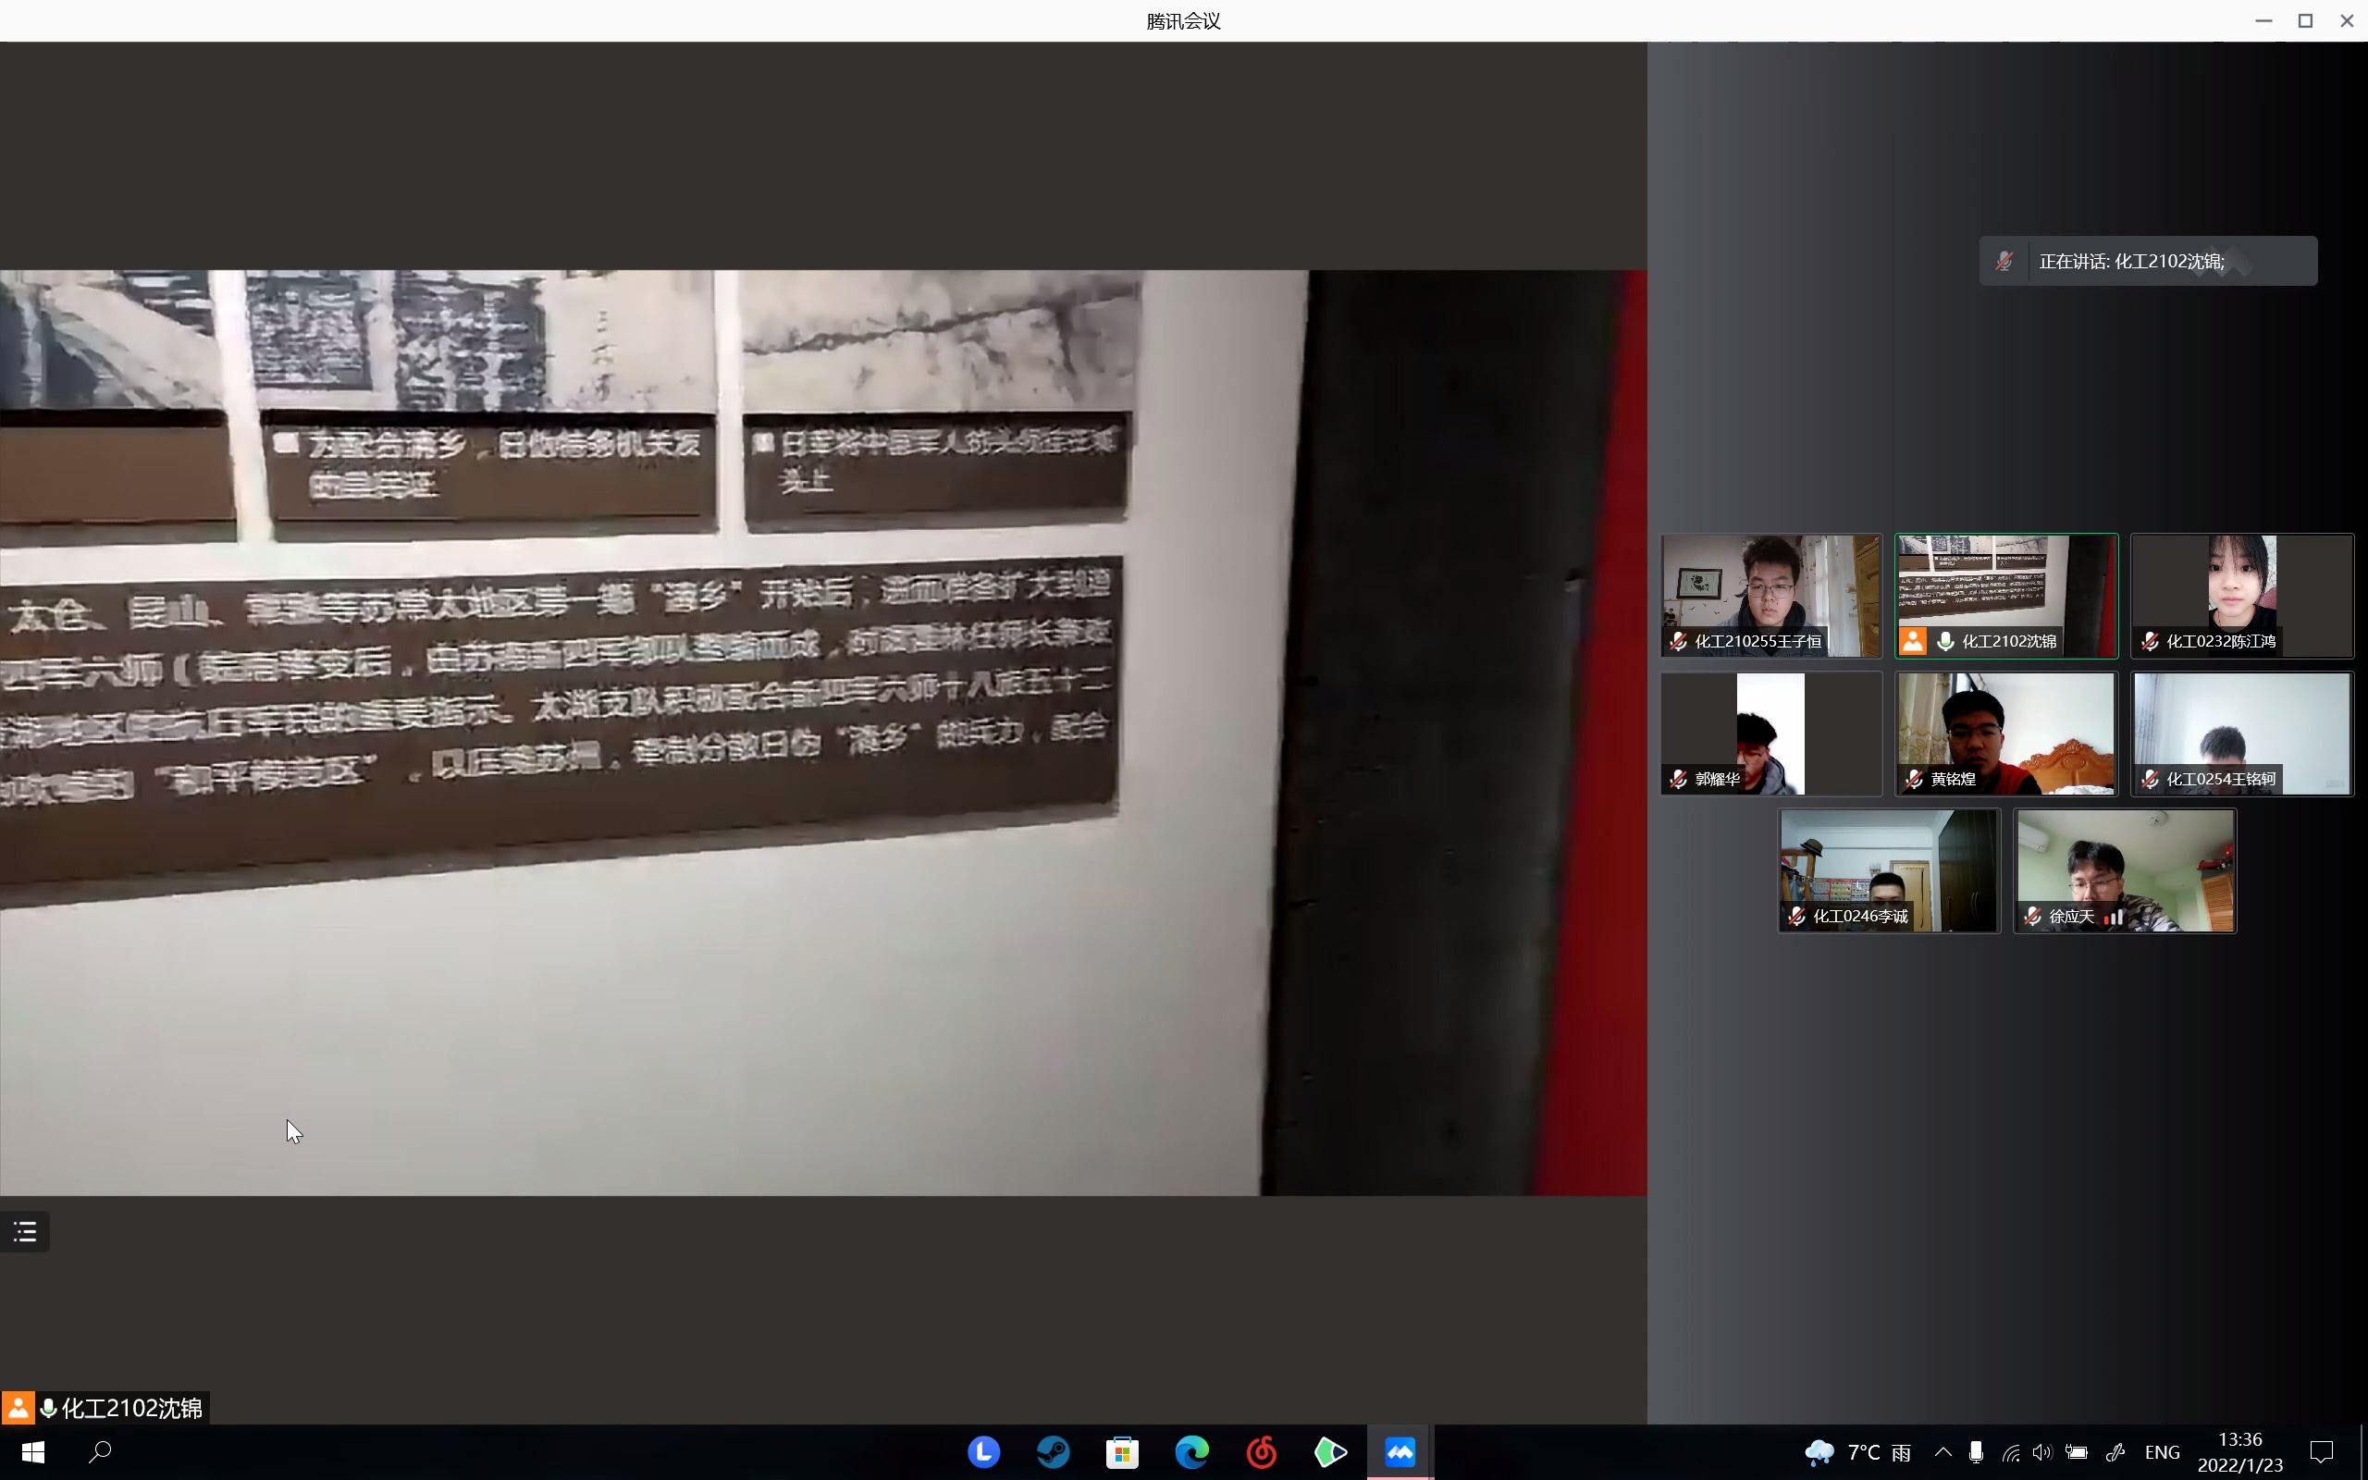The width and height of the screenshot is (2368, 1480).
Task: Select the 化工0246李诚 video thumbnail
Action: coord(1890,870)
